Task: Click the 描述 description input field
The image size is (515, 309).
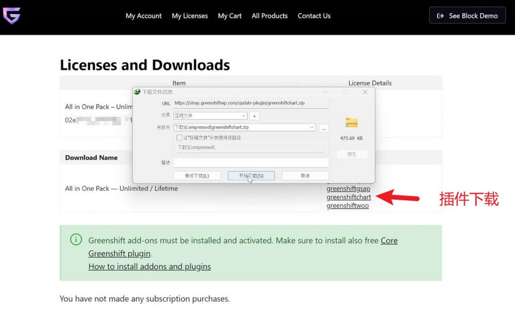Action: point(251,162)
